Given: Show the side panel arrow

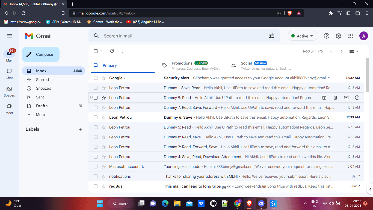Looking at the screenshot, I should pyautogui.click(x=370, y=189).
